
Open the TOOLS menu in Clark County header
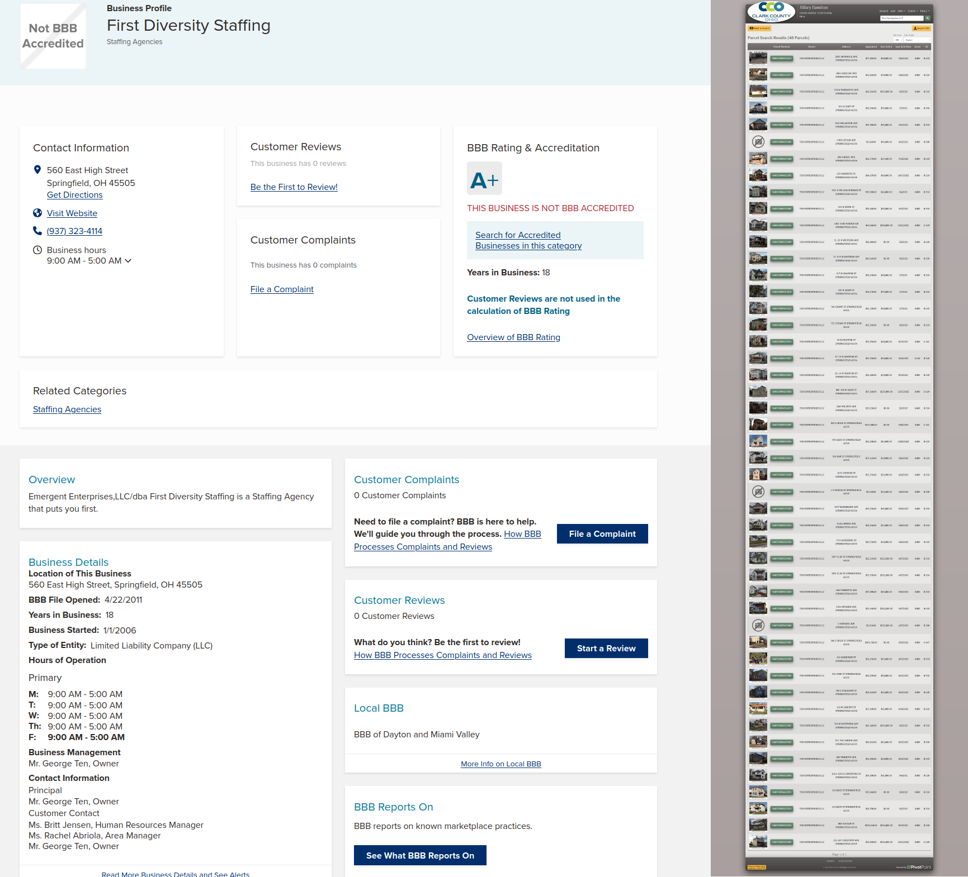point(924,11)
